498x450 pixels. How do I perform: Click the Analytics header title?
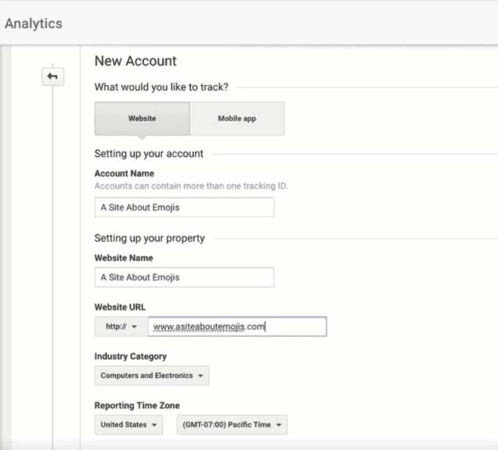pos(34,23)
